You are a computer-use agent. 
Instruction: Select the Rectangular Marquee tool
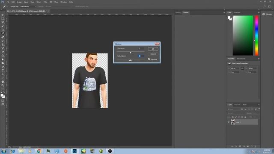pyautogui.click(x=3, y=18)
